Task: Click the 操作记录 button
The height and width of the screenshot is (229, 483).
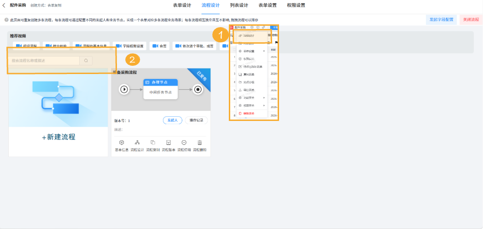Action: point(196,120)
